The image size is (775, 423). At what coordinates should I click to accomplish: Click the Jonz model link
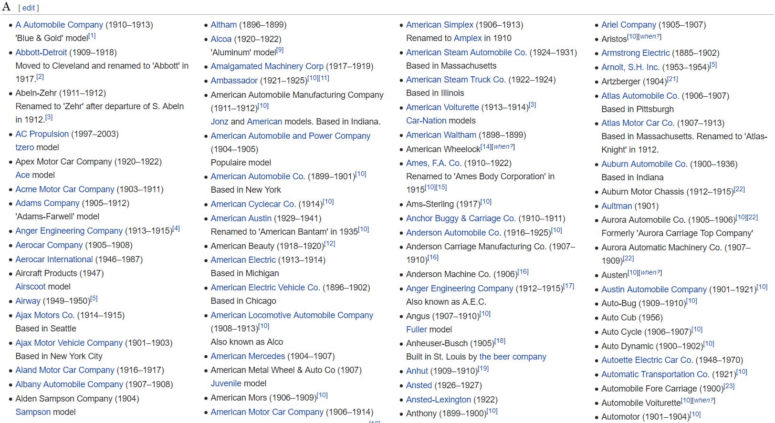point(220,122)
